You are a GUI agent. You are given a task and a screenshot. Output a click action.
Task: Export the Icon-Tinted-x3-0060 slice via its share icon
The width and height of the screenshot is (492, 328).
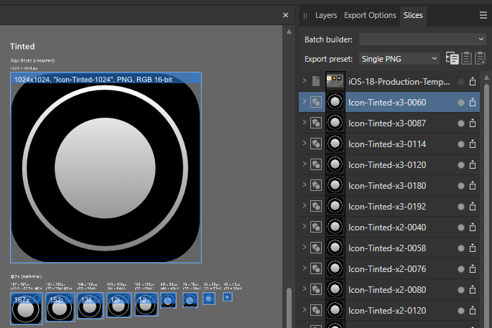pos(473,103)
